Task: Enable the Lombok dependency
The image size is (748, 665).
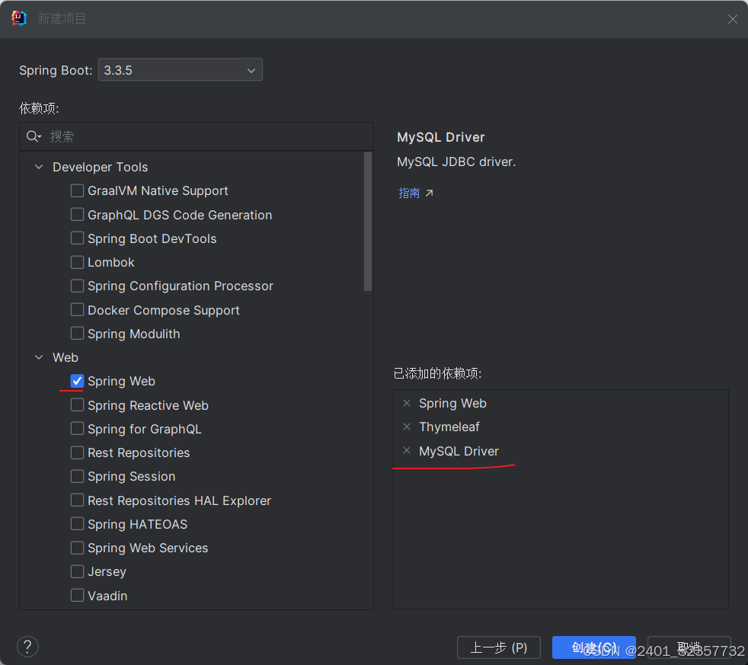Action: (x=77, y=262)
